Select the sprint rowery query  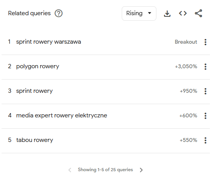coord(34,91)
